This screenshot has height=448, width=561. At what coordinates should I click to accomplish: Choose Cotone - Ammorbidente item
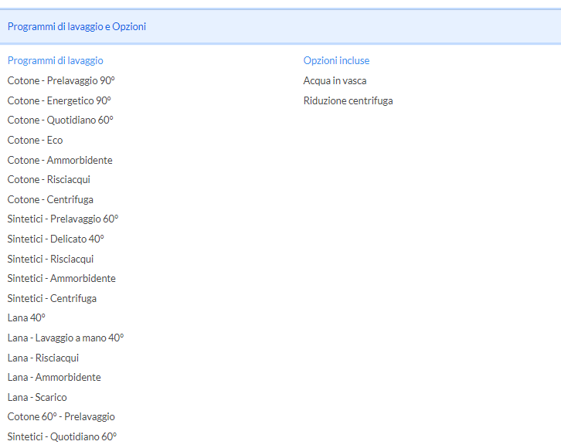tap(60, 160)
